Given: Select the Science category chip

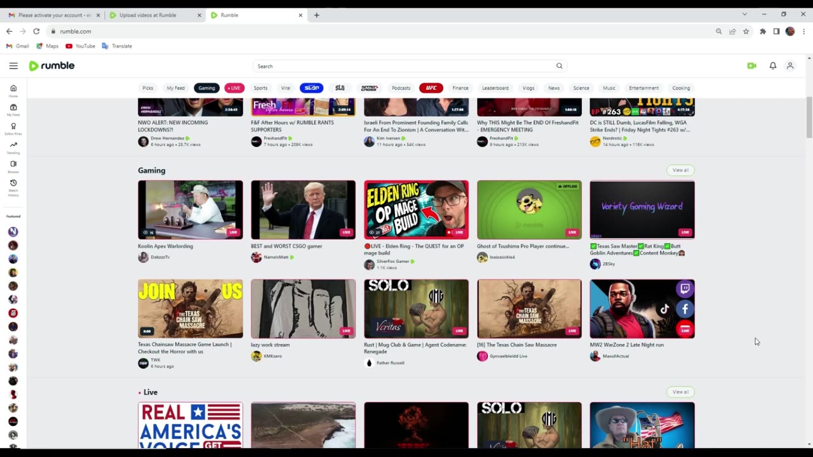Looking at the screenshot, I should [x=581, y=88].
